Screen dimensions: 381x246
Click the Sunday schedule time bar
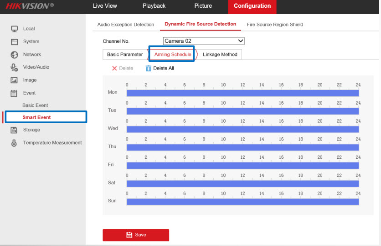point(242,201)
